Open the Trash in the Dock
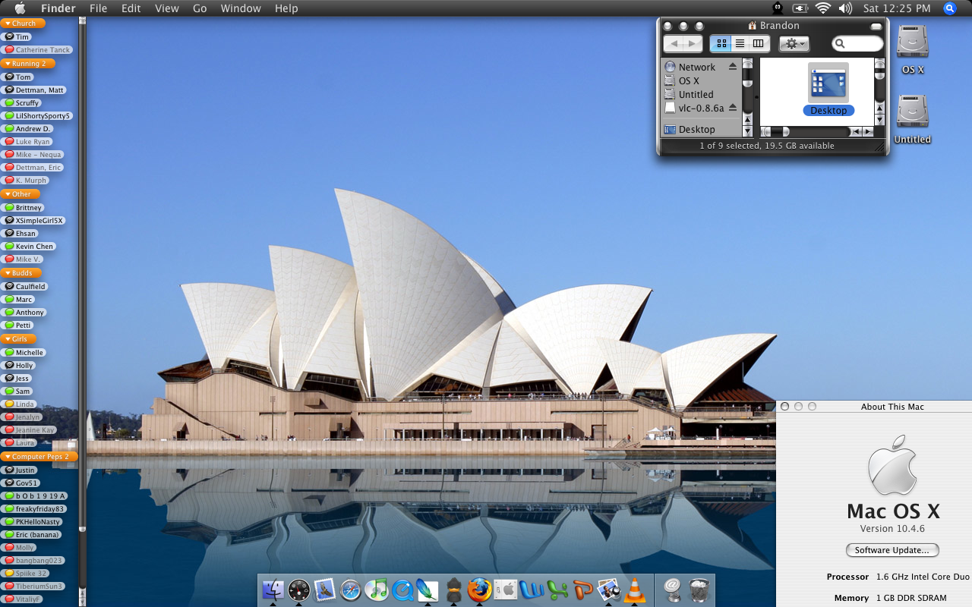Screen dimensions: 972x607 (699, 590)
